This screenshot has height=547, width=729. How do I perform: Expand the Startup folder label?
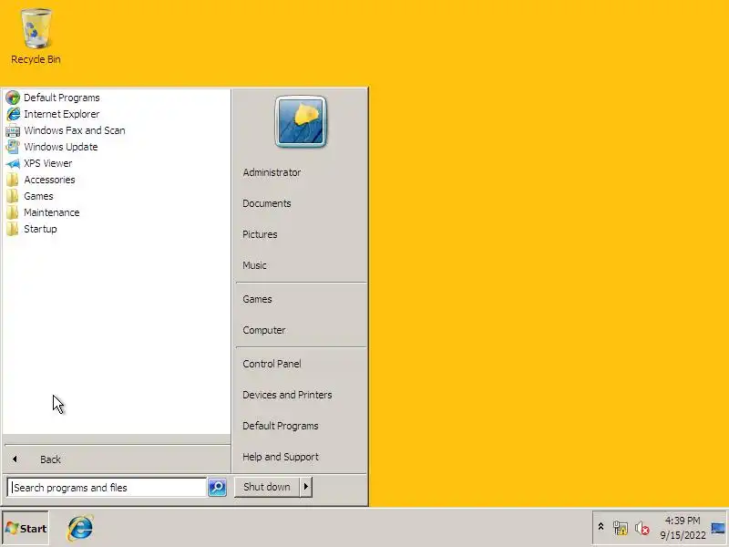click(x=40, y=230)
